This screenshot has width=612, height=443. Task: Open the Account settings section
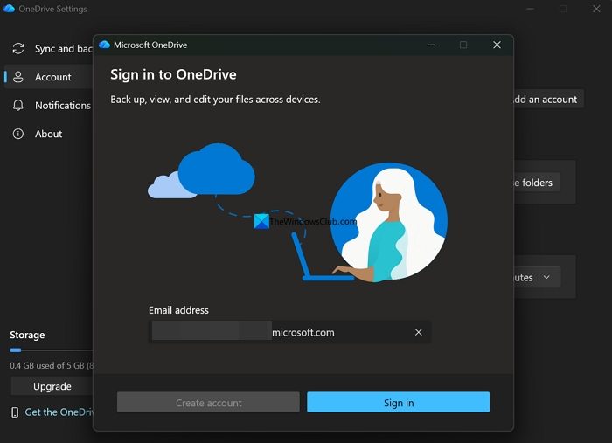pyautogui.click(x=49, y=77)
